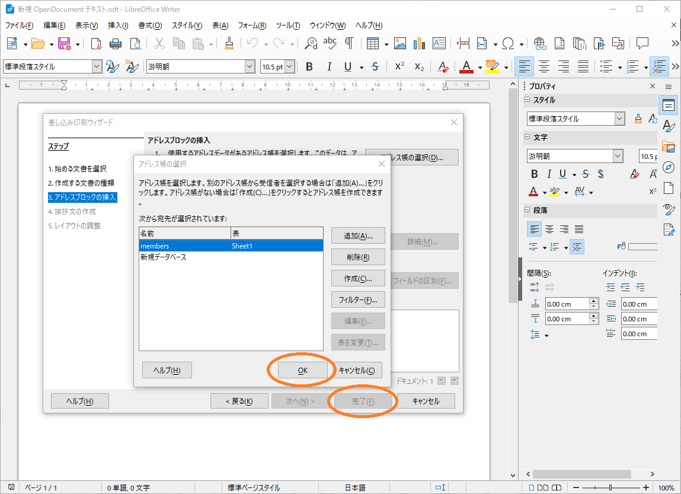Toggle center alignment in formatting toolbar
Viewport: 681px width, 494px height.
pyautogui.click(x=543, y=66)
